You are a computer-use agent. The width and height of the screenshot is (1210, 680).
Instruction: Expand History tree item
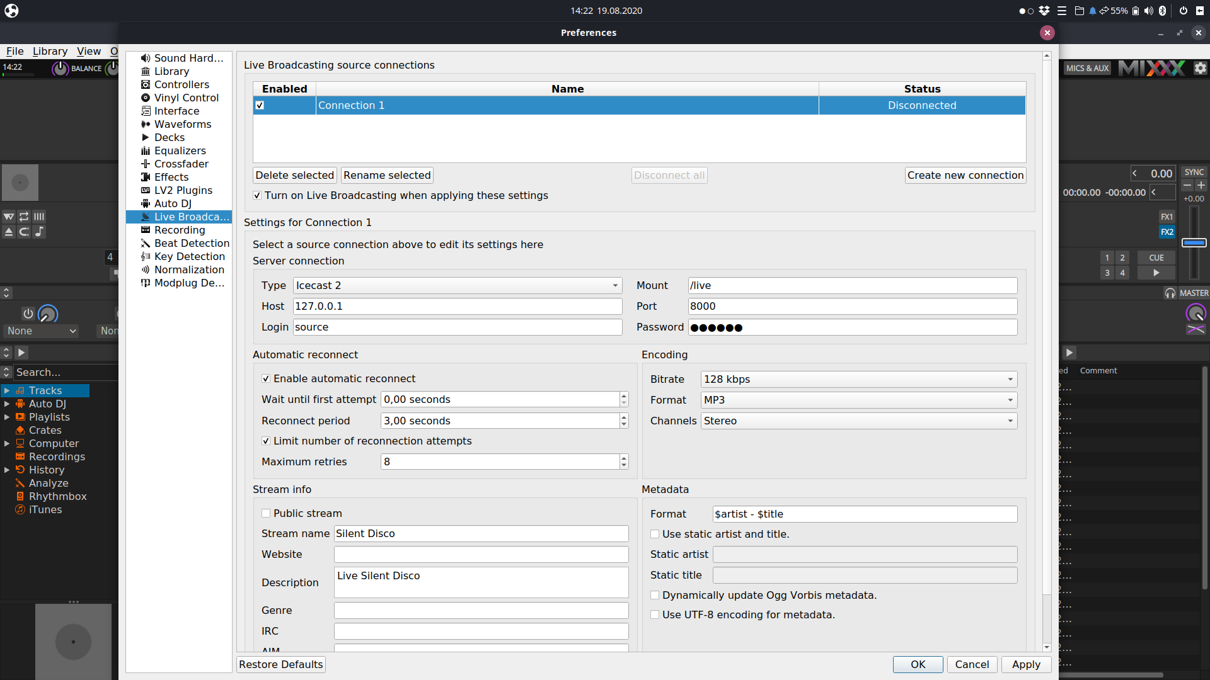[7, 470]
